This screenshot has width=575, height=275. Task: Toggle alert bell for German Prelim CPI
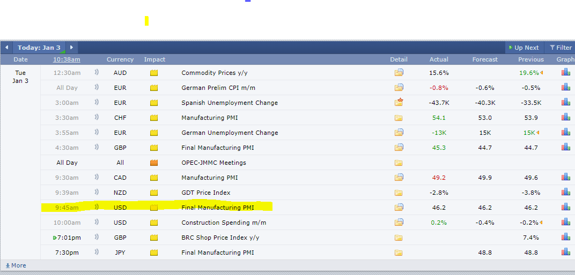click(97, 87)
